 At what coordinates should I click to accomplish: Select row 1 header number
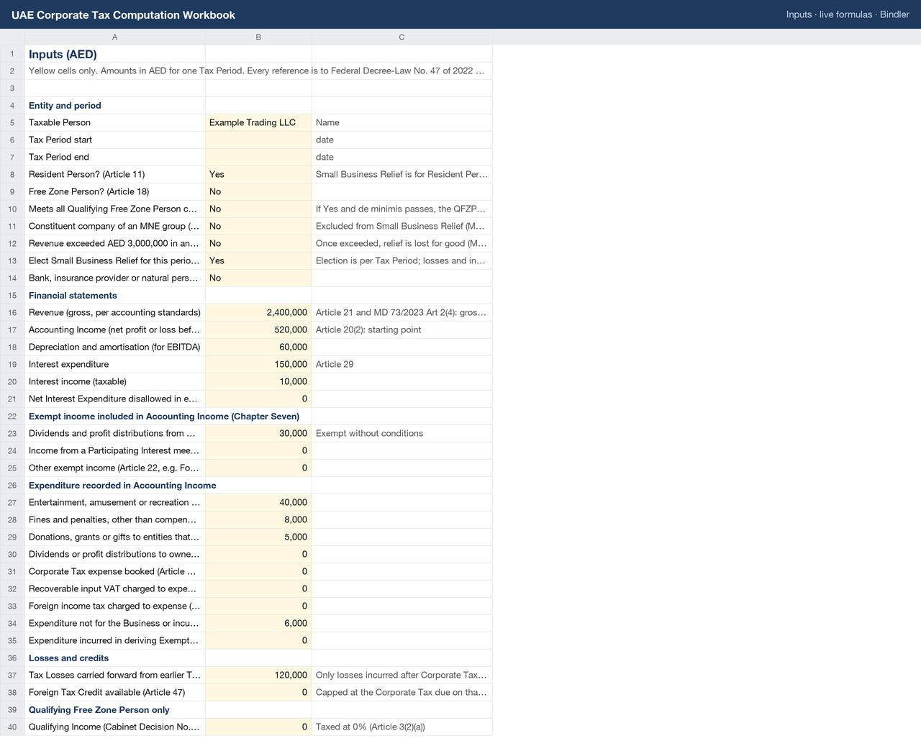pyautogui.click(x=12, y=54)
